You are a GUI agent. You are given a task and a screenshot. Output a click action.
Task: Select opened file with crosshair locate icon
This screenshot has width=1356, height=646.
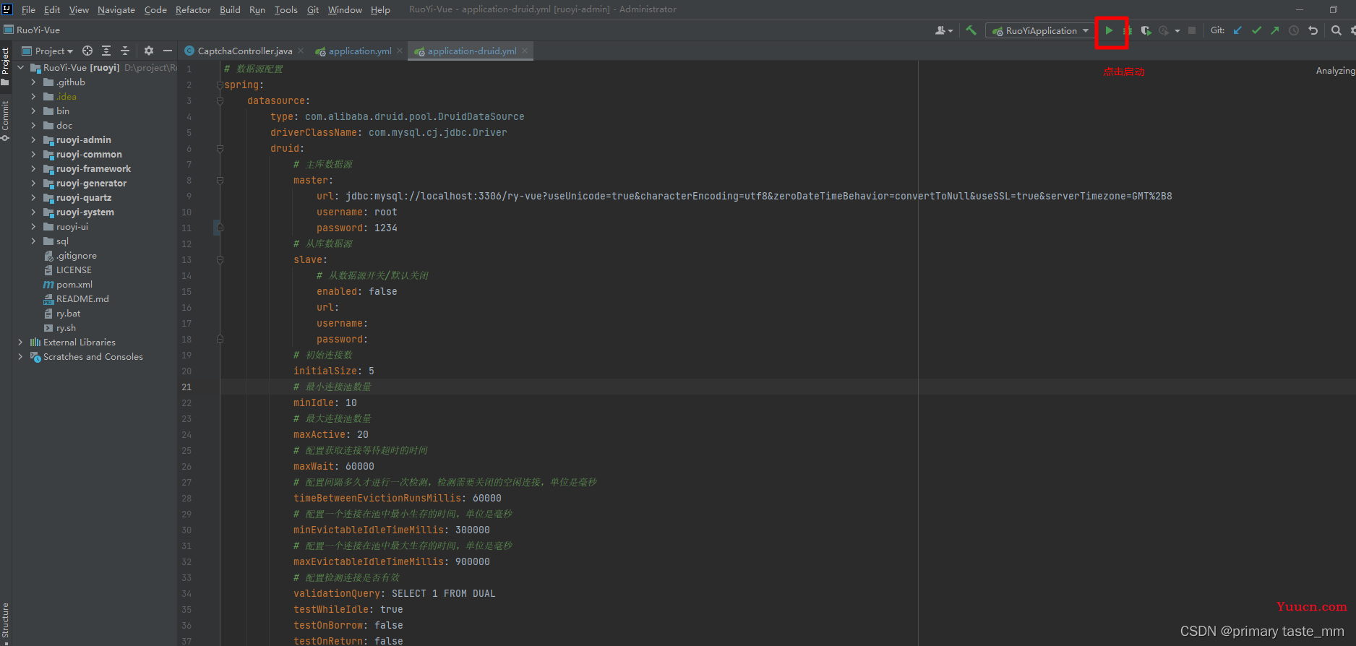point(87,51)
